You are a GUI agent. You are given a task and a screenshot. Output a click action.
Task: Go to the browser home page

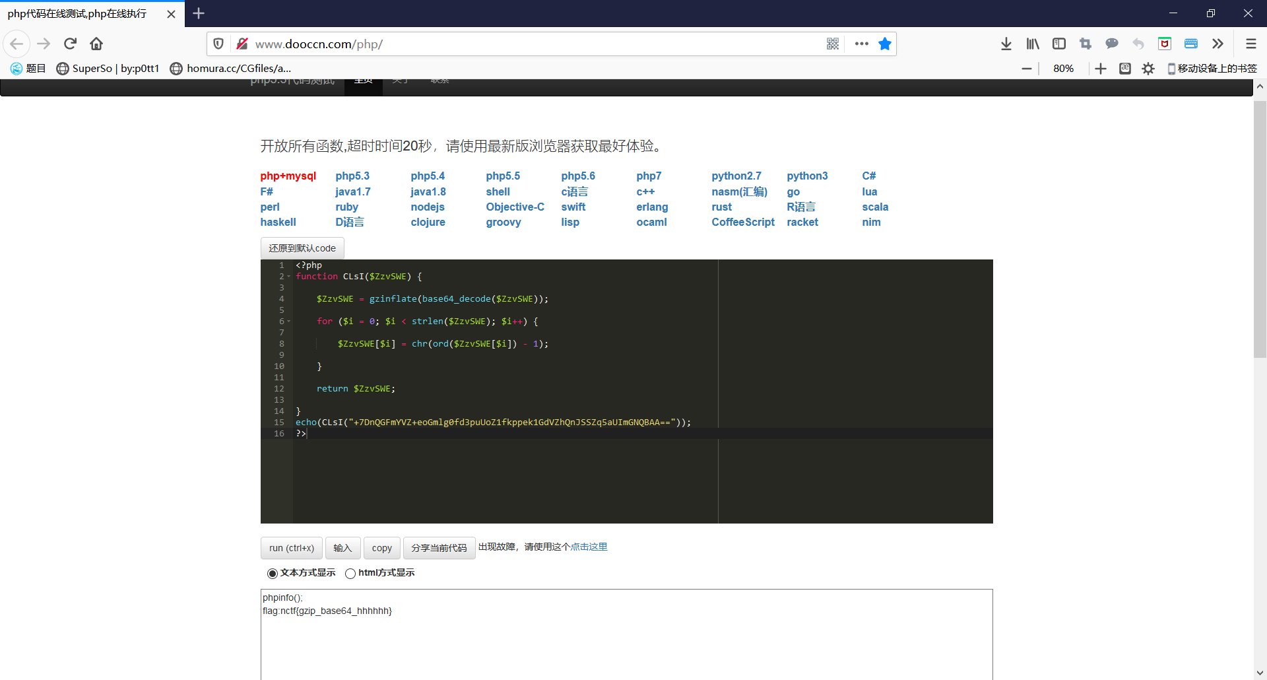(x=96, y=44)
